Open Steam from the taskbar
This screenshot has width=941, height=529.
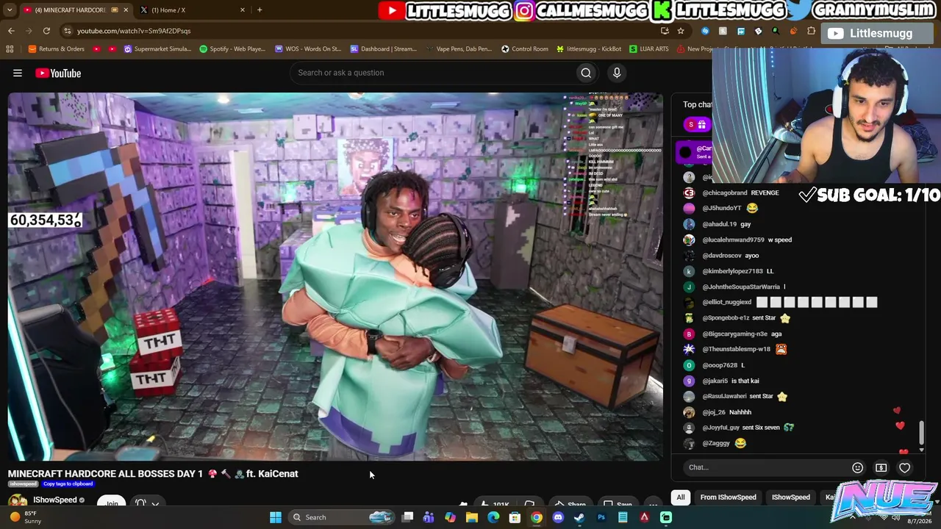coord(579,517)
